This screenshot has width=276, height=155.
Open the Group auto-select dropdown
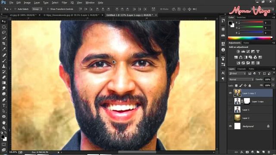point(37,9)
